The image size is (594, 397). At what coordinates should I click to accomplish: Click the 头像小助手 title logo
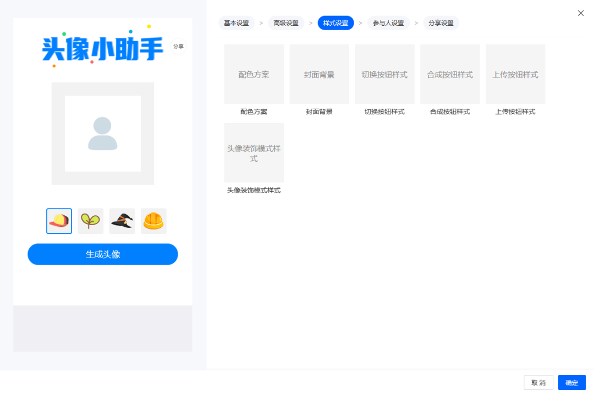click(102, 49)
